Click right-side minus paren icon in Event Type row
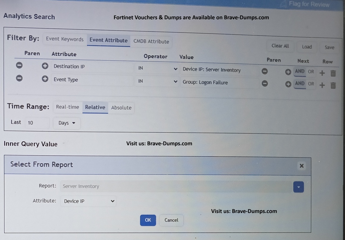The image size is (345, 240). click(264, 84)
